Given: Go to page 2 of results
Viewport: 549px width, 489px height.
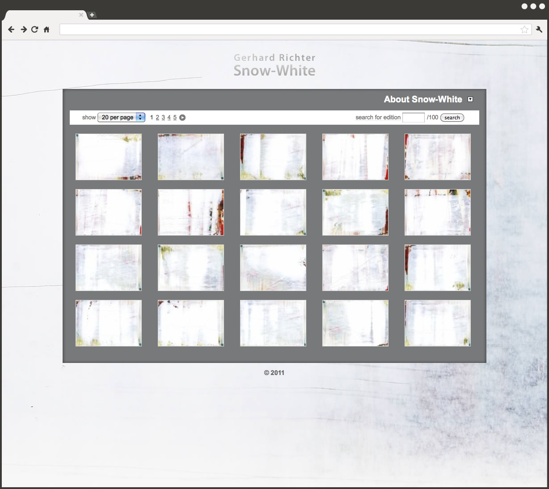Looking at the screenshot, I should coord(157,118).
